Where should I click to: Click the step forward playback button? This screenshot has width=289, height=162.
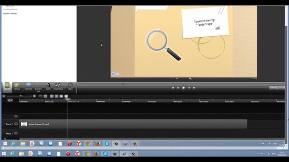189,88
